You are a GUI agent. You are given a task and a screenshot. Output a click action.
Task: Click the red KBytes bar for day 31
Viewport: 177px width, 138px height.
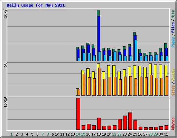click(x=166, y=128)
